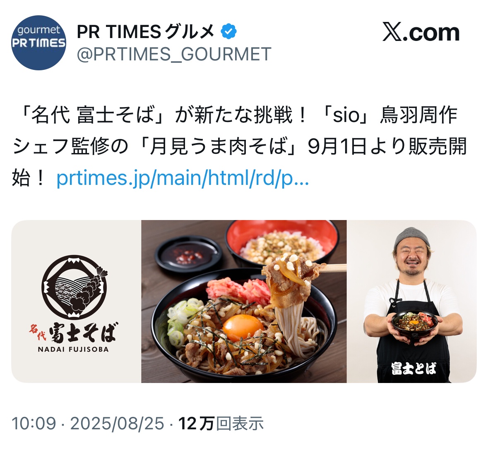The image size is (488, 450).
Task: Click the NADAI FUJISOBA caption text
Action: 73,349
